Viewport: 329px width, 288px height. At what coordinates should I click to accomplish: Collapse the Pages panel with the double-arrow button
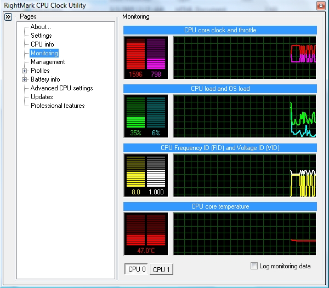(x=8, y=17)
